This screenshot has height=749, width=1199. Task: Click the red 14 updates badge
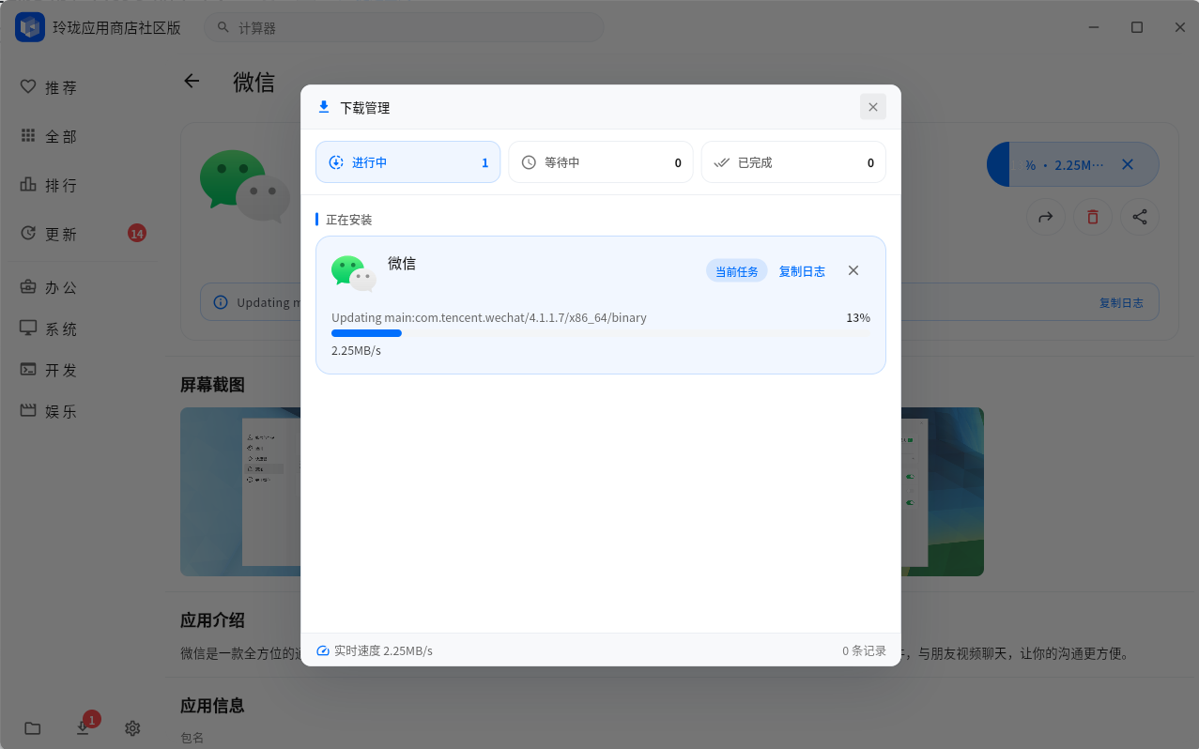tap(137, 233)
